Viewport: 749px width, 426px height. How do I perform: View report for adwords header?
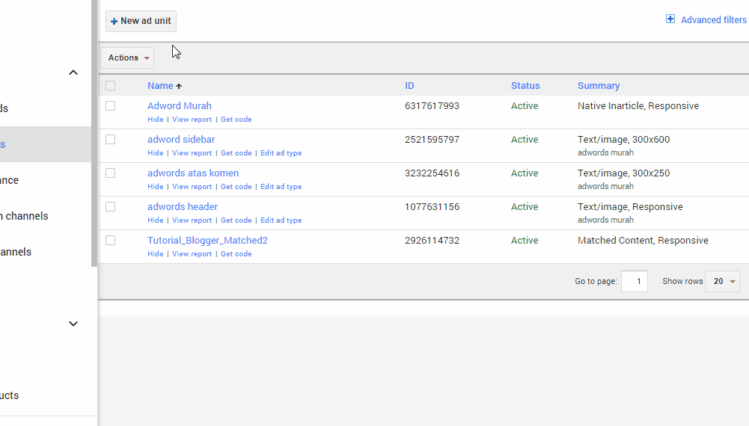coord(192,220)
